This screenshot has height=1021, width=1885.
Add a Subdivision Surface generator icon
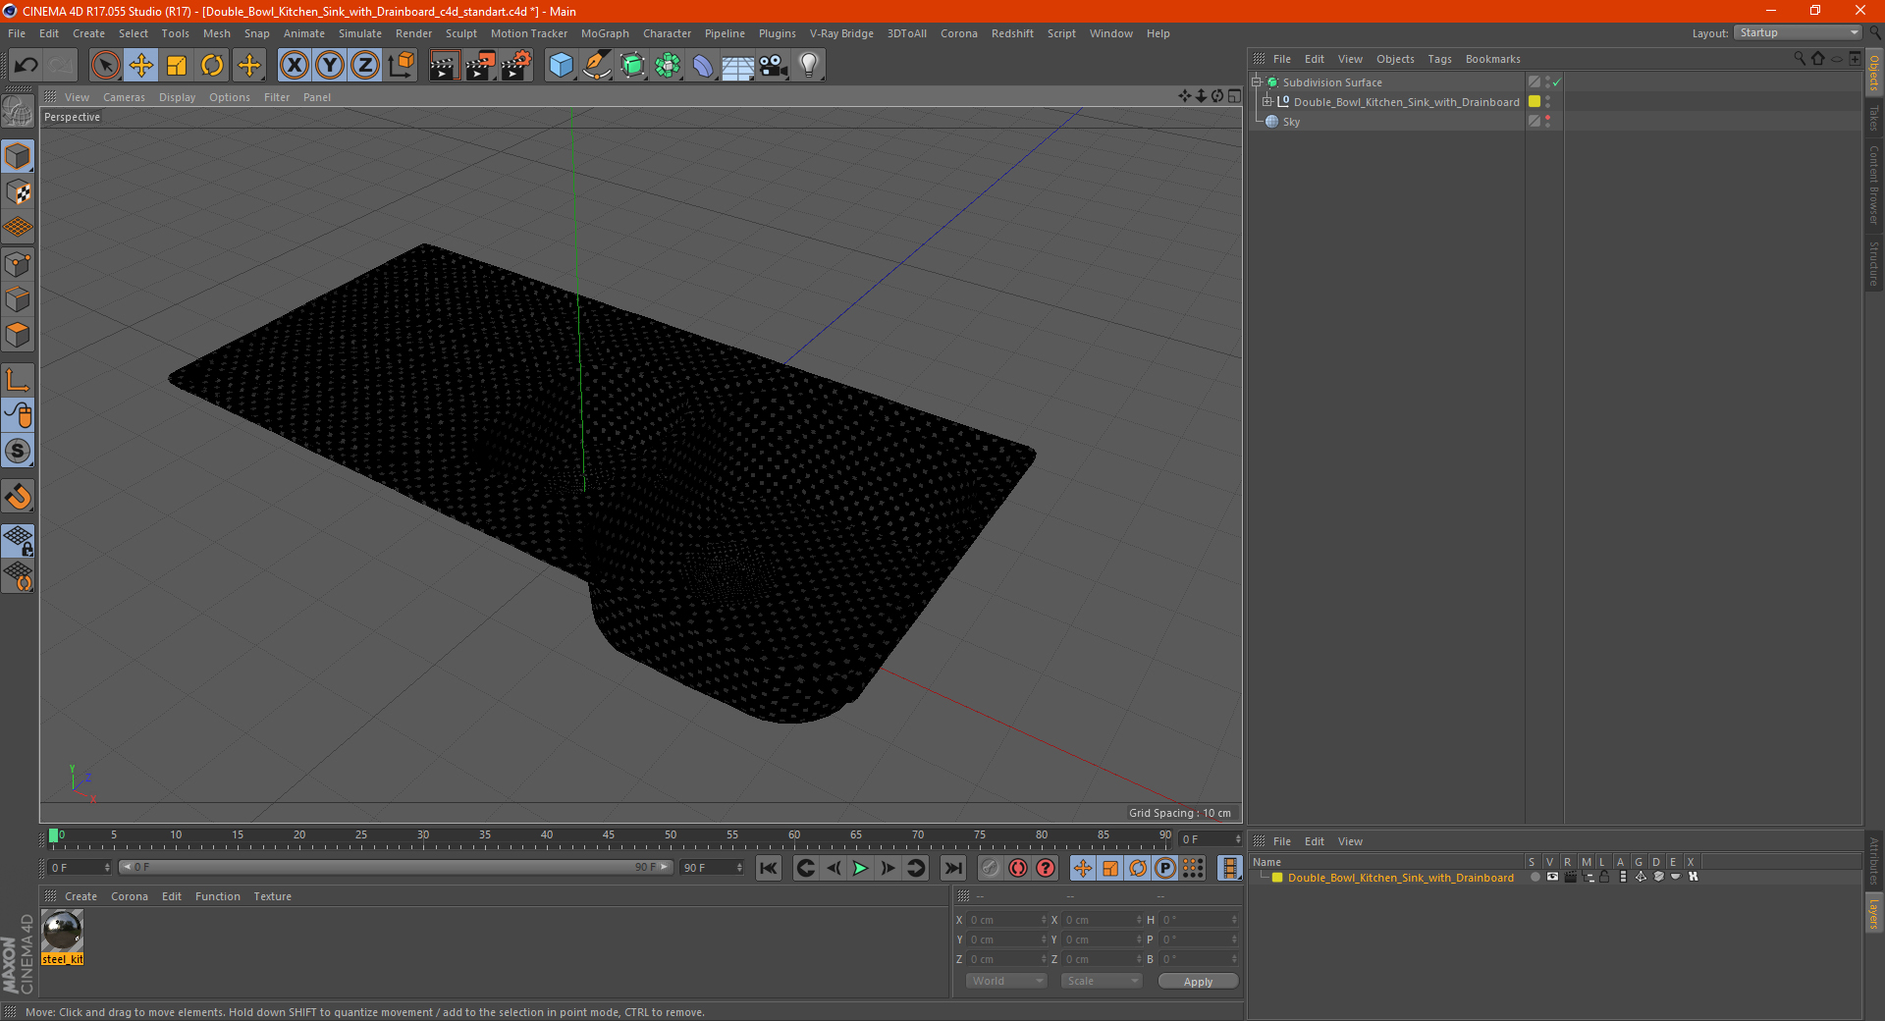coord(632,66)
